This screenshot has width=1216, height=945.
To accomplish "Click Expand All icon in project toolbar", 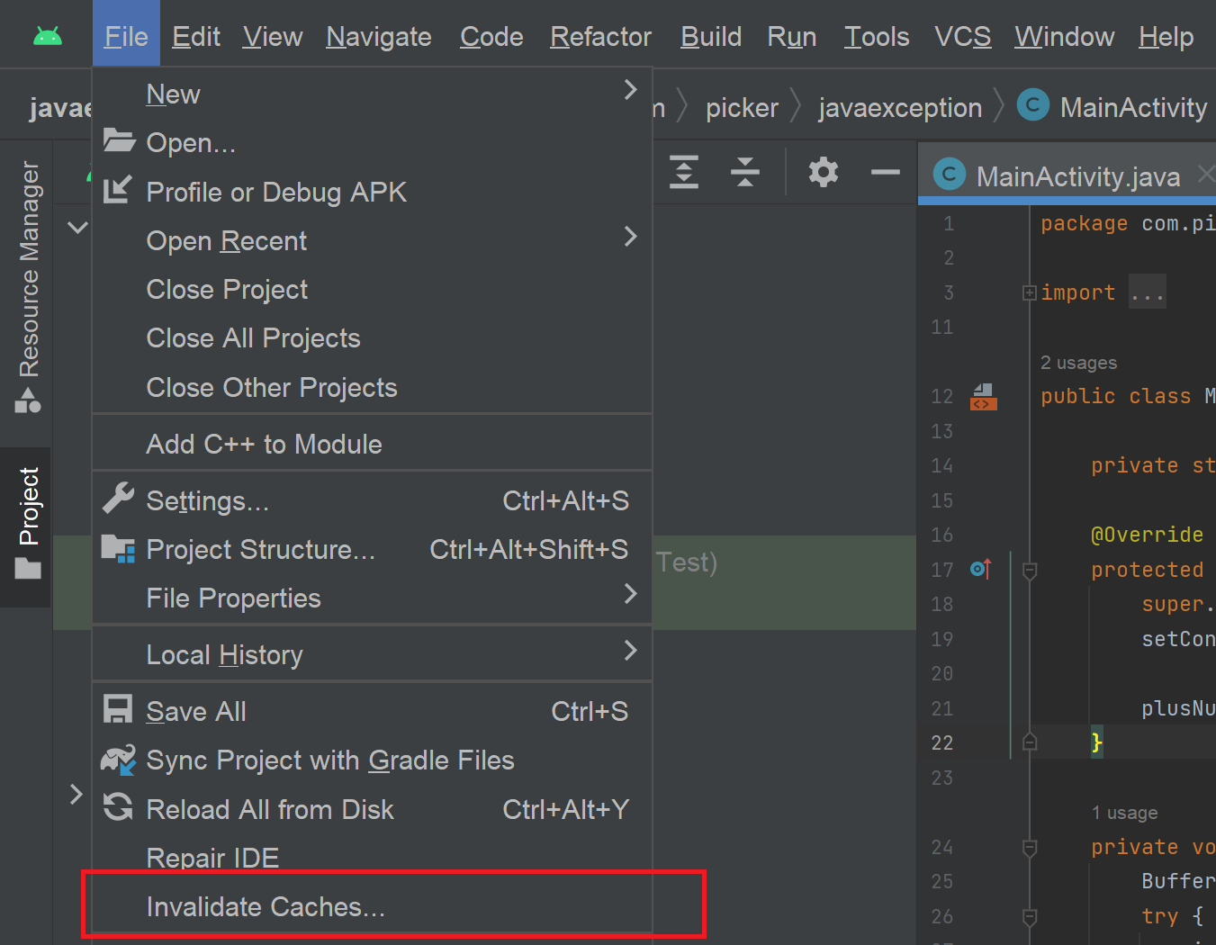I will 684,171.
